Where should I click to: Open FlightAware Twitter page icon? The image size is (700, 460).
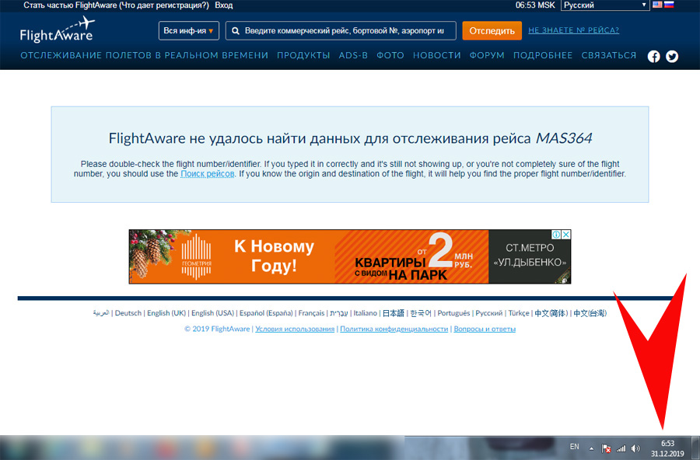[672, 57]
